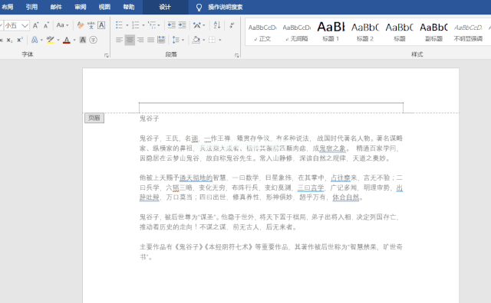Expand multilevel list dropdown arrow
This screenshot has height=303, width=491.
[159, 25]
